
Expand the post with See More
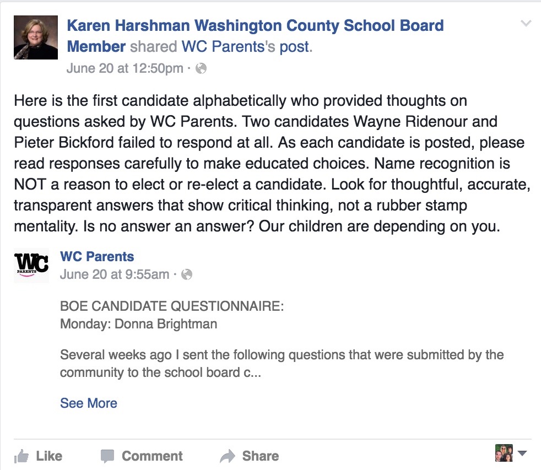pos(89,403)
